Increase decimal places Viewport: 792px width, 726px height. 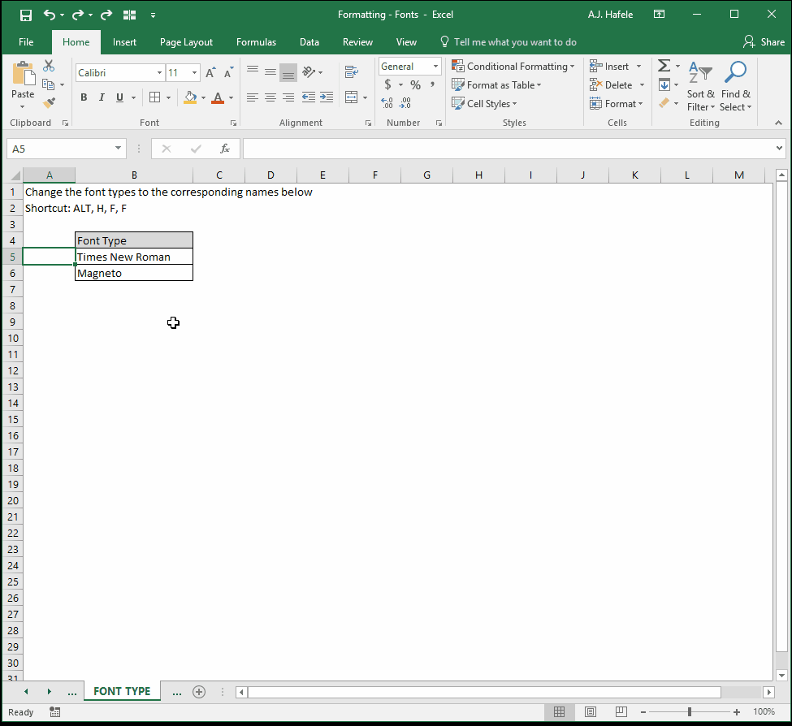coord(387,103)
